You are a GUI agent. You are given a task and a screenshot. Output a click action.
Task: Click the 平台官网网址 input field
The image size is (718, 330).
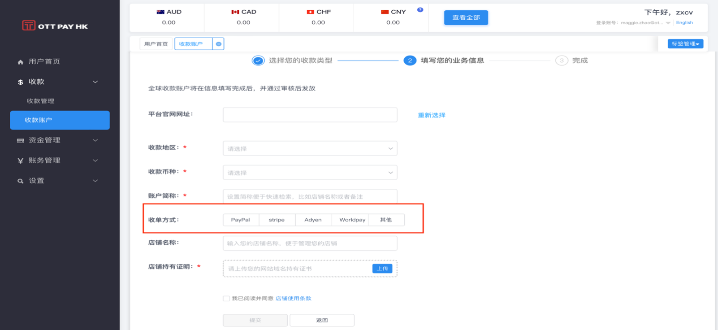point(310,115)
